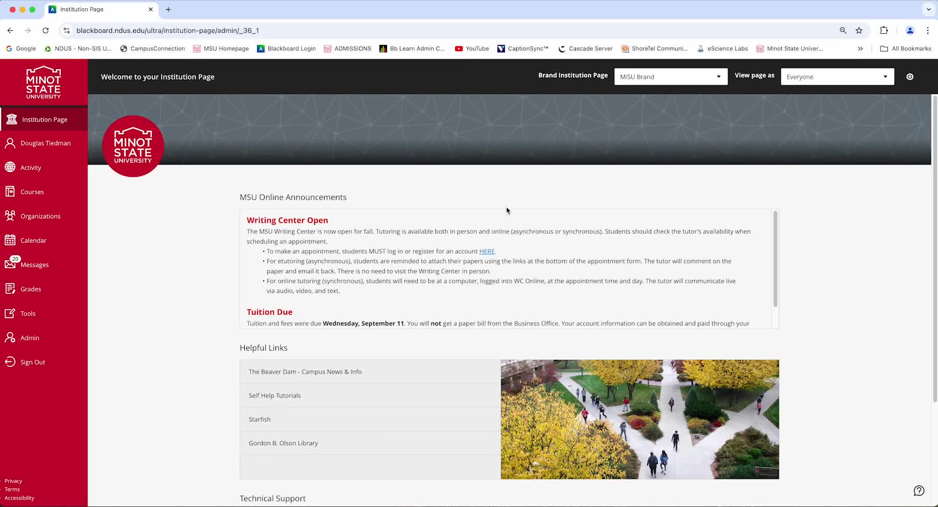Screen dimensions: 938x507
Task: Open the Chrome three-dot menu
Action: point(928,31)
